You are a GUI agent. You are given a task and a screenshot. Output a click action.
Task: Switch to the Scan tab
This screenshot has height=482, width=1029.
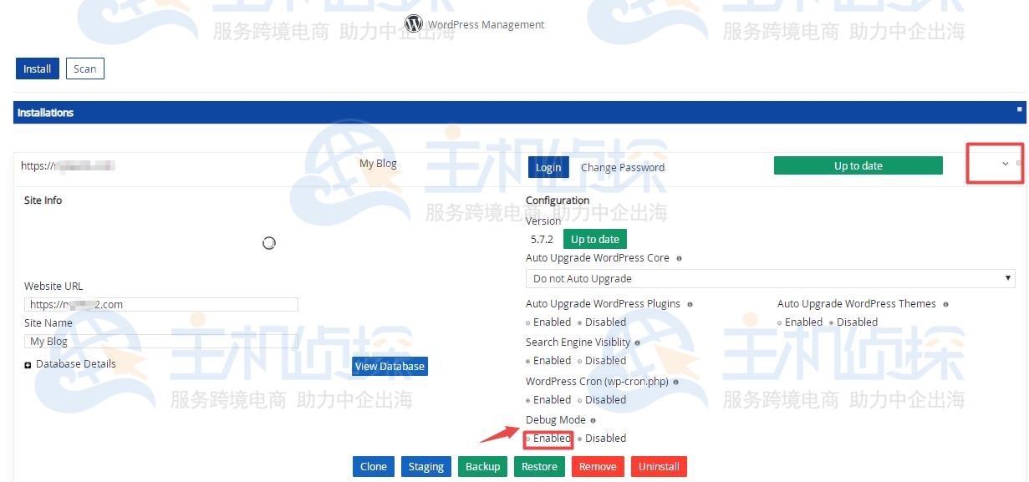coord(84,68)
